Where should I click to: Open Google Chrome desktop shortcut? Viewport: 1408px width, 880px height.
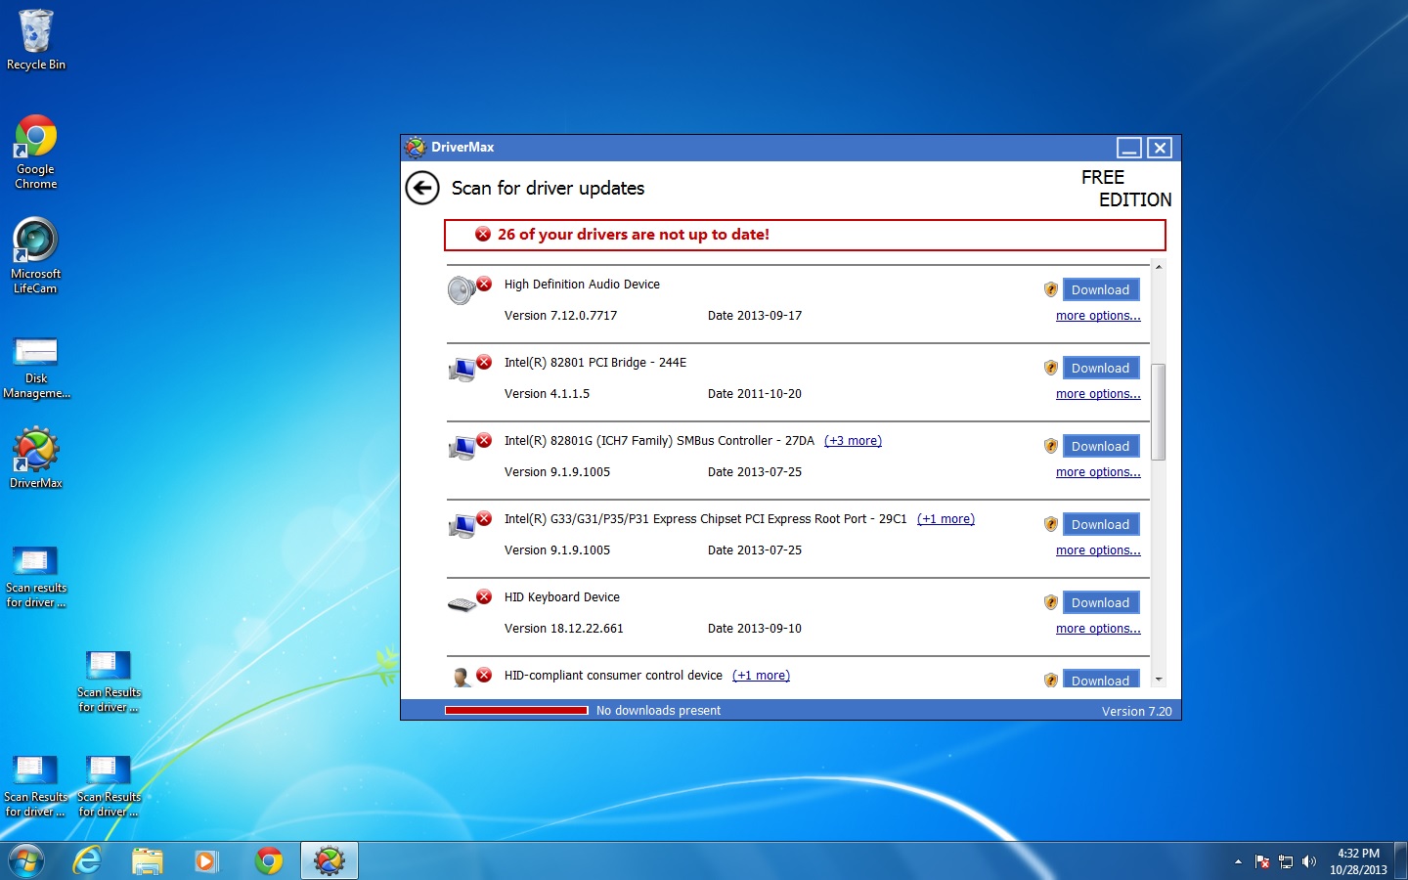point(36,152)
